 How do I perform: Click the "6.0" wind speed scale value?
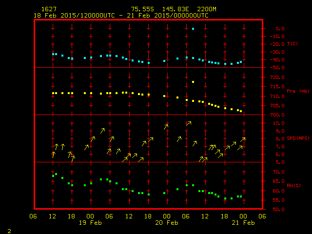[x=280, y=155]
